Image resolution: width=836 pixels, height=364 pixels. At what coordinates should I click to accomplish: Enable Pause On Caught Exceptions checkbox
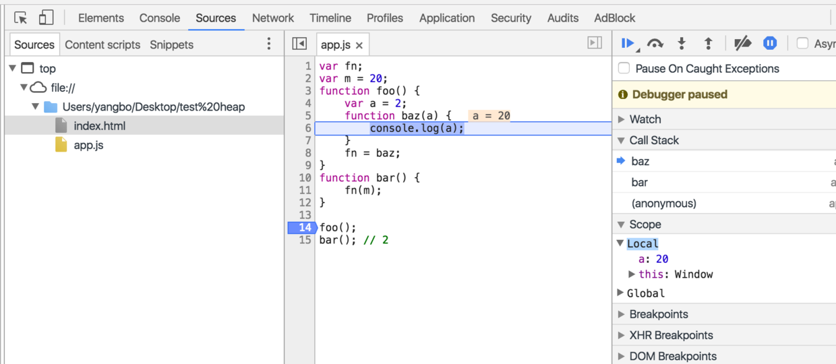point(624,68)
